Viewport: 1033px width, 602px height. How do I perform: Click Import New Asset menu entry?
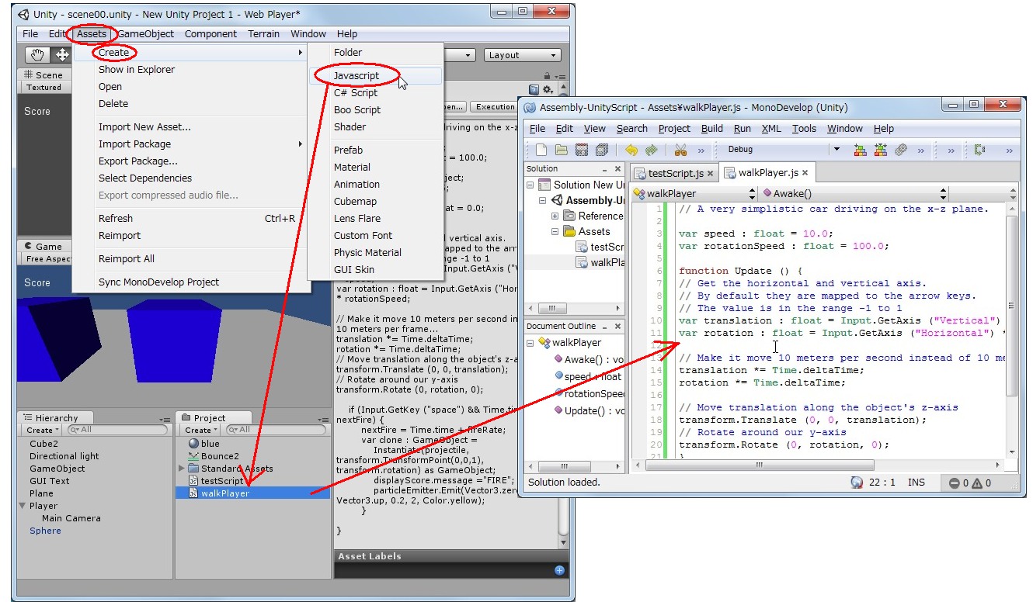tap(144, 126)
